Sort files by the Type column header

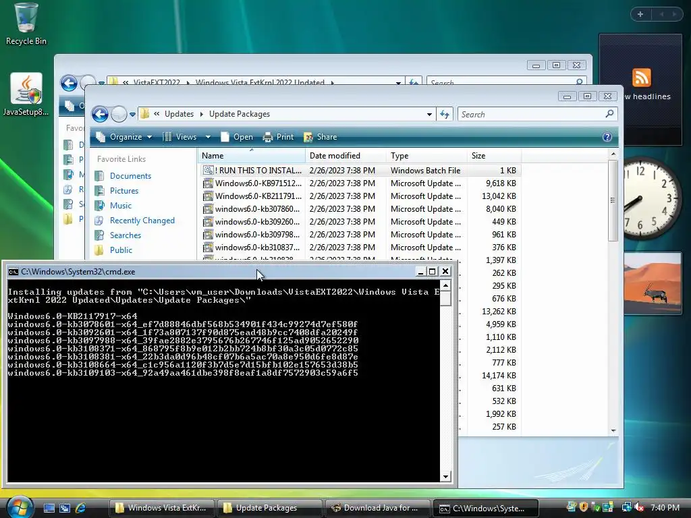point(426,156)
